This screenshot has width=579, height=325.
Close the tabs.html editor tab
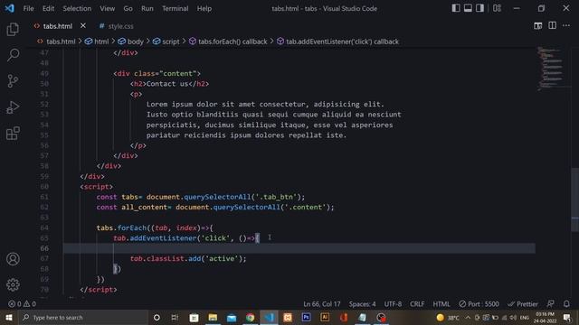[x=83, y=26]
